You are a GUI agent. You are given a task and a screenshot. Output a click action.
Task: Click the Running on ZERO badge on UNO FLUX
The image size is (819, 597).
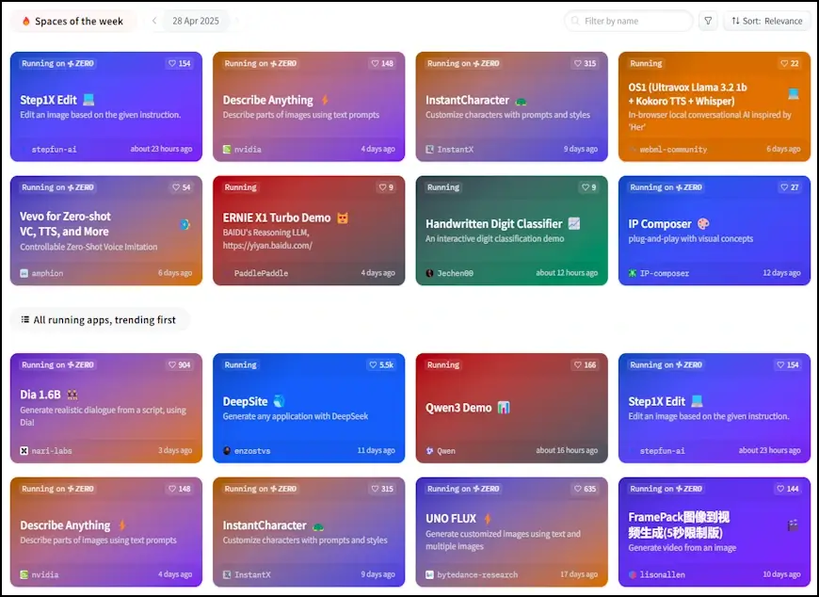point(463,489)
